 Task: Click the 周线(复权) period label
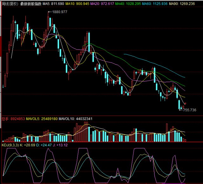tap(10, 4)
